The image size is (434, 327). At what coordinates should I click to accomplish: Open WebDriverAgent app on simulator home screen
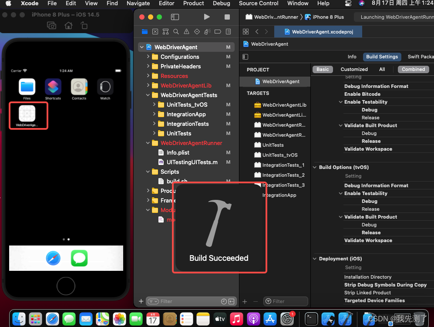point(27,115)
